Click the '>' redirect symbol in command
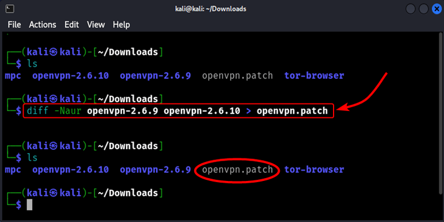 click(249, 111)
